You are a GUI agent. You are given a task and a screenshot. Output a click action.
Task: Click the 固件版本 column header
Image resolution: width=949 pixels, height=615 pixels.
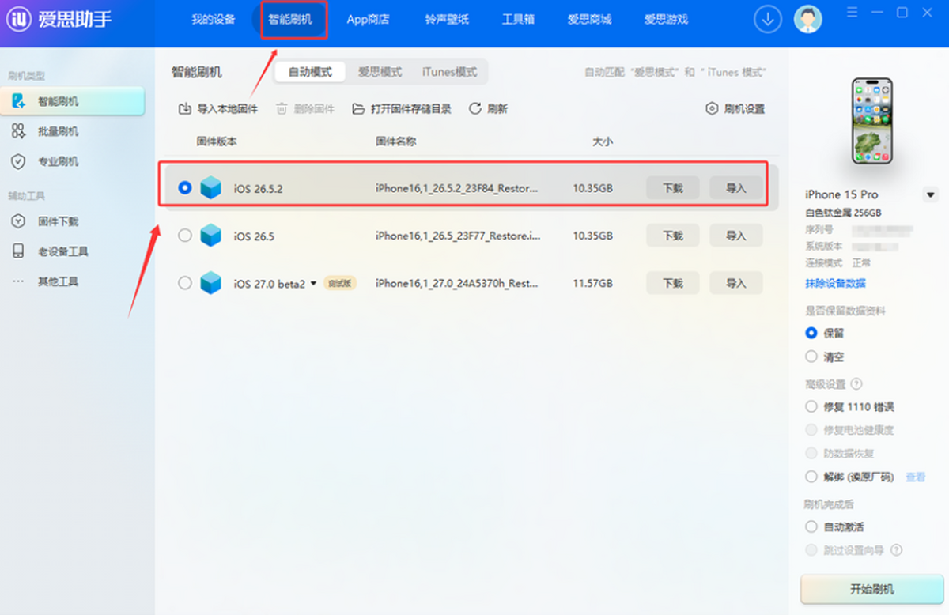tap(217, 141)
